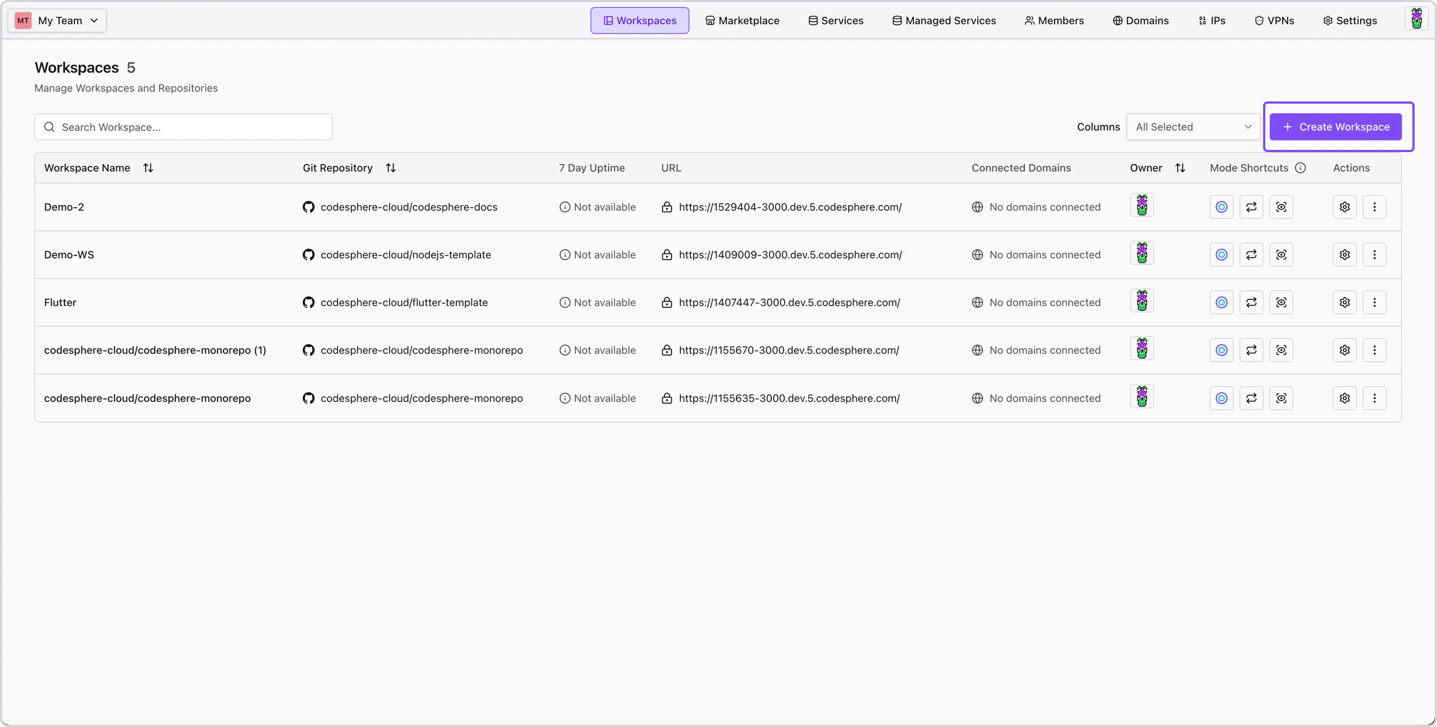Screen dimensions: 1437x727
Task: Open the three-dot actions menu for Flutter
Action: coord(1374,302)
